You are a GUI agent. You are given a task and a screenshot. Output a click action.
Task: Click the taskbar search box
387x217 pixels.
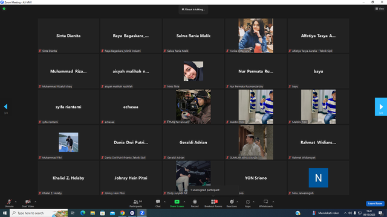(39, 213)
